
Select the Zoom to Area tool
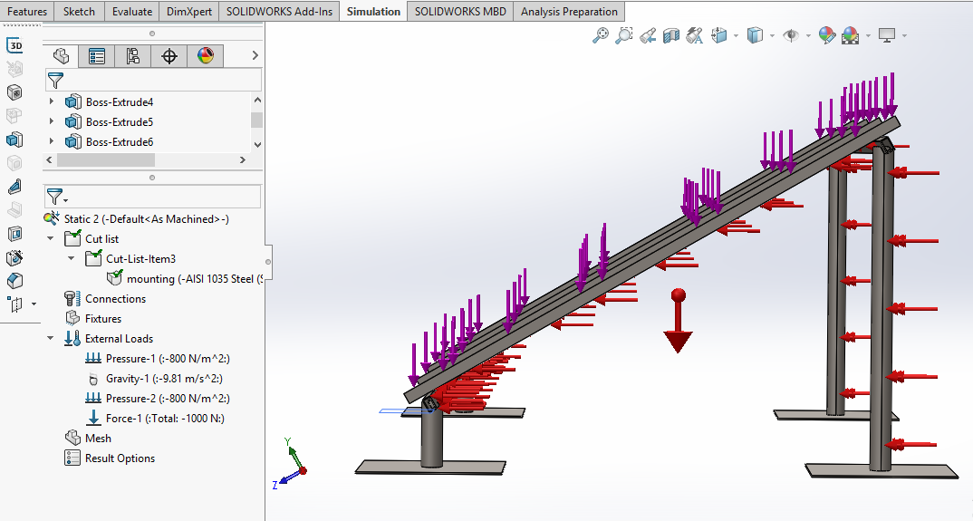624,35
